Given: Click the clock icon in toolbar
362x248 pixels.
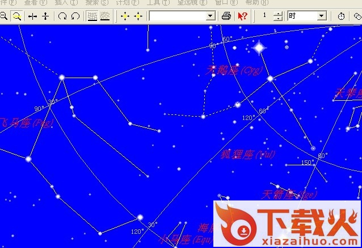Looking at the screenshot, I should pos(341,16).
